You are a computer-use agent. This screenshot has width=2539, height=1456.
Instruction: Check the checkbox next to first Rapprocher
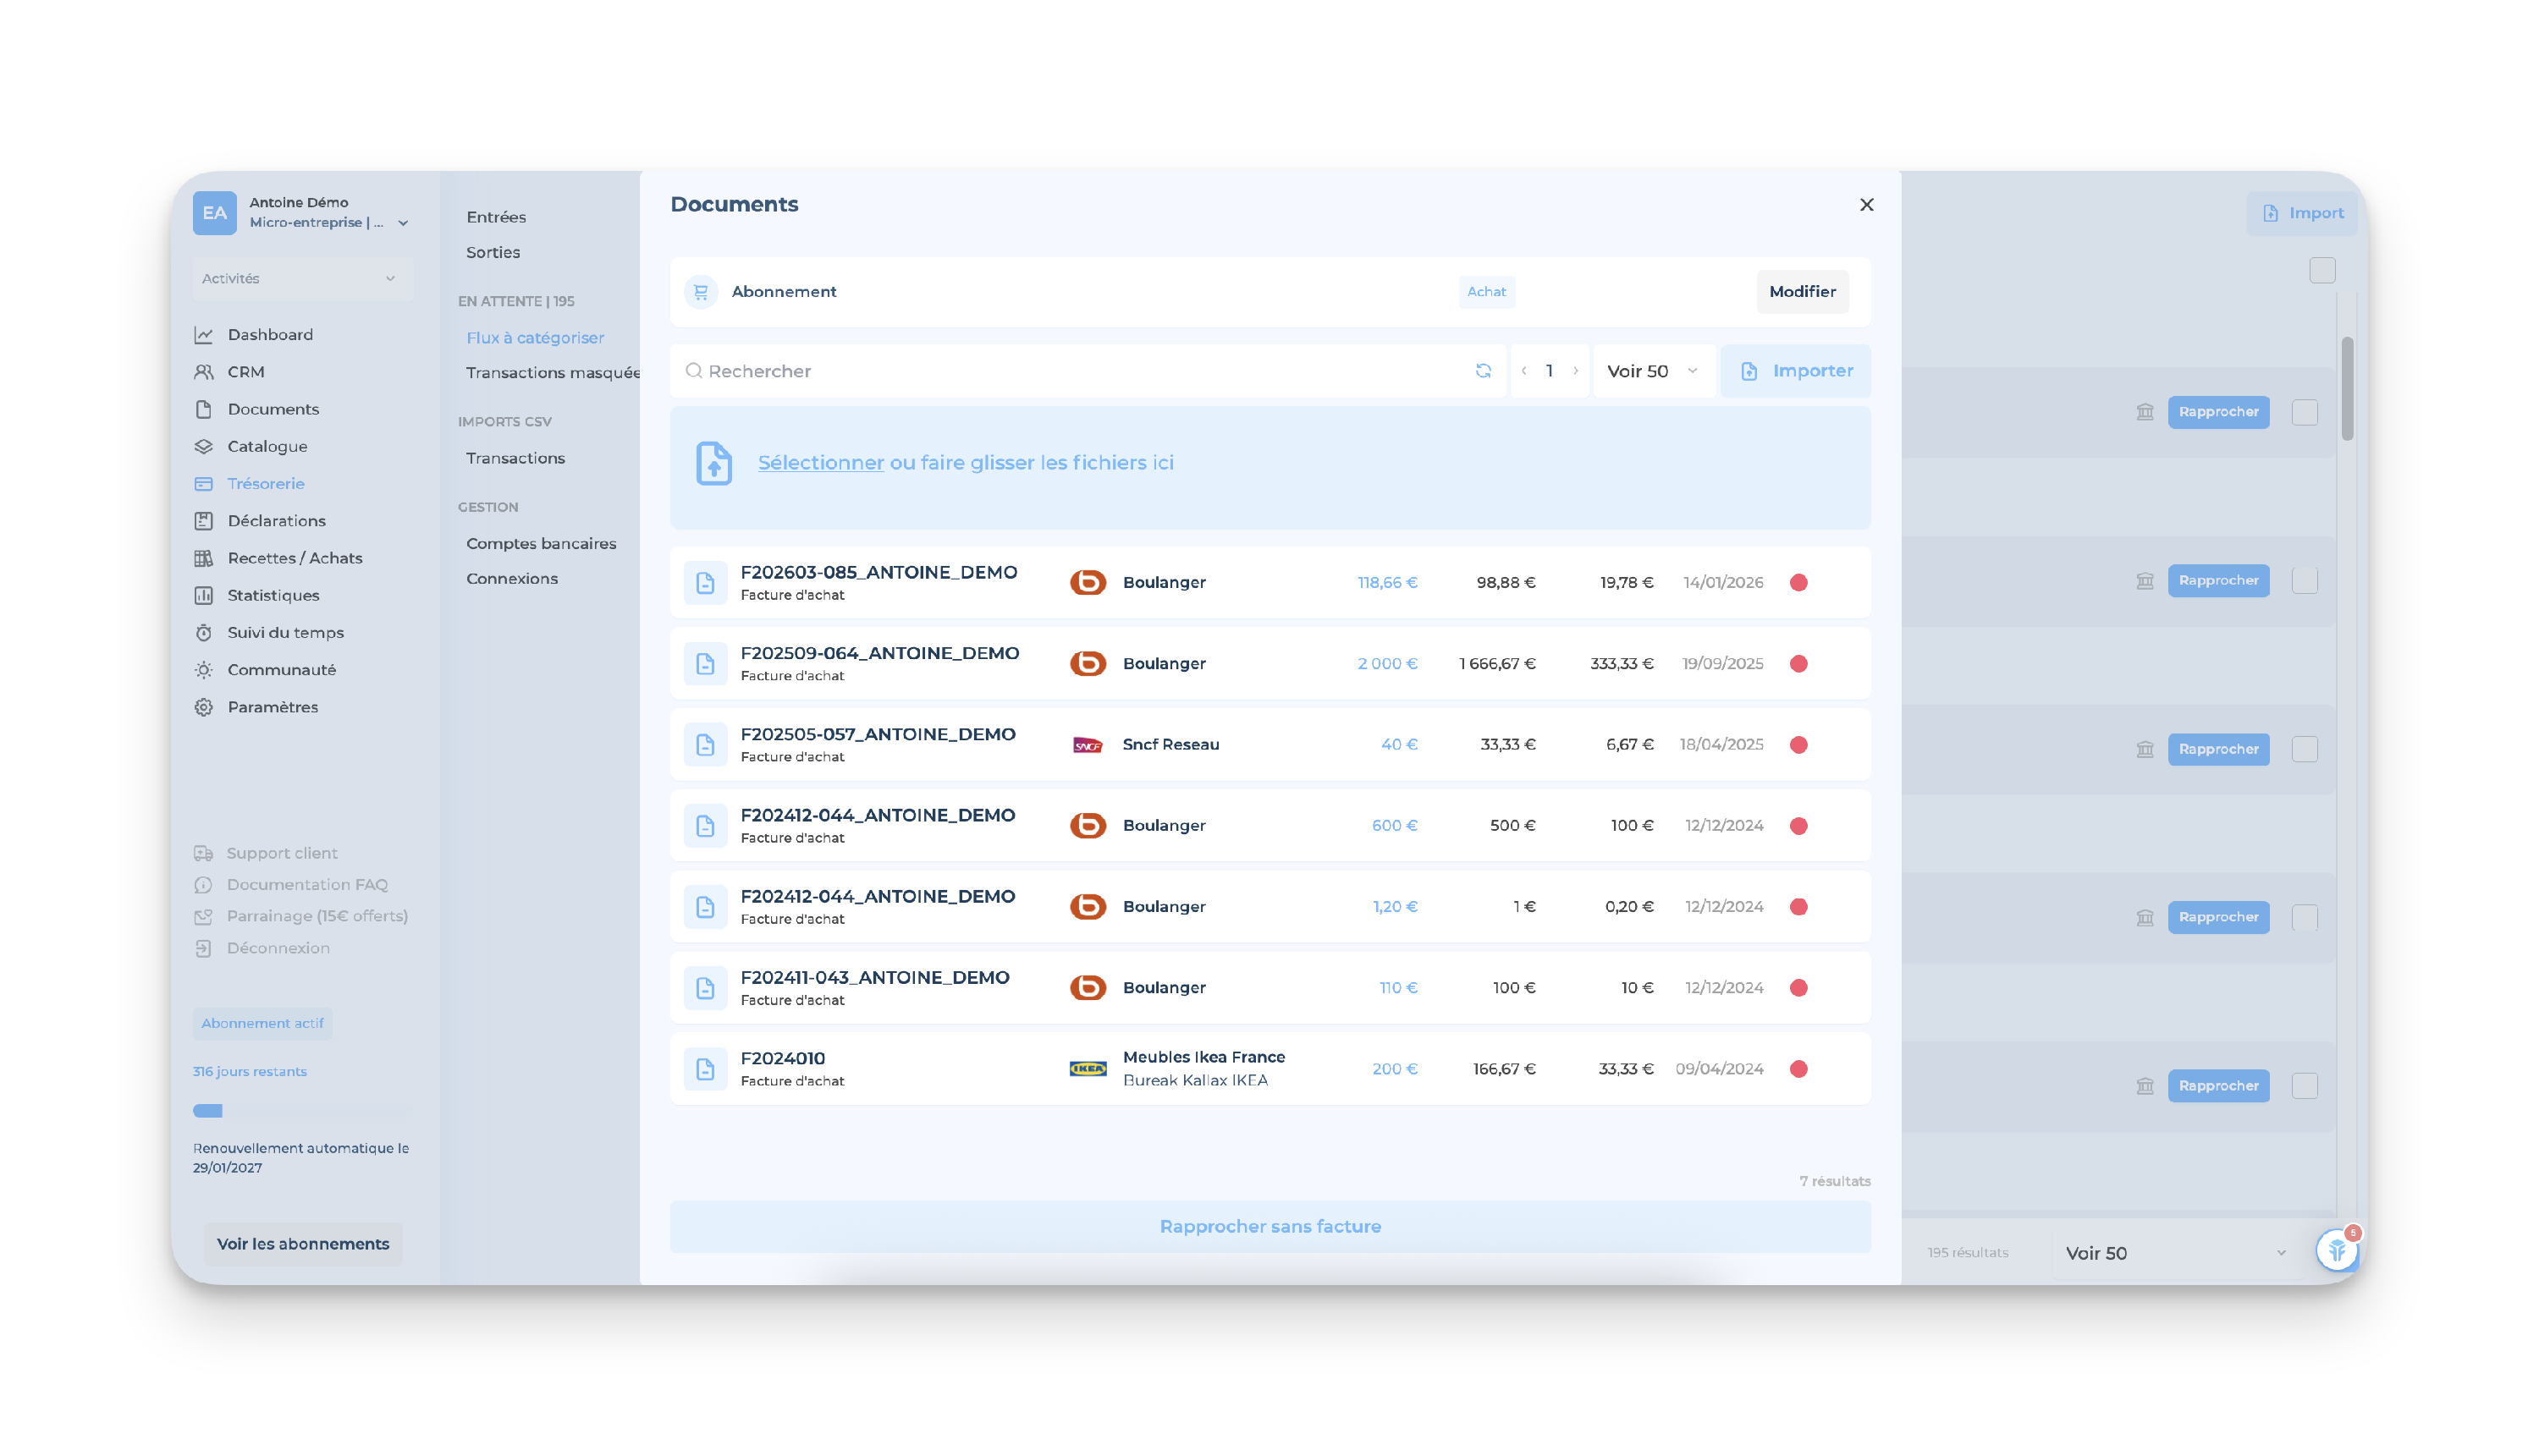(2304, 412)
